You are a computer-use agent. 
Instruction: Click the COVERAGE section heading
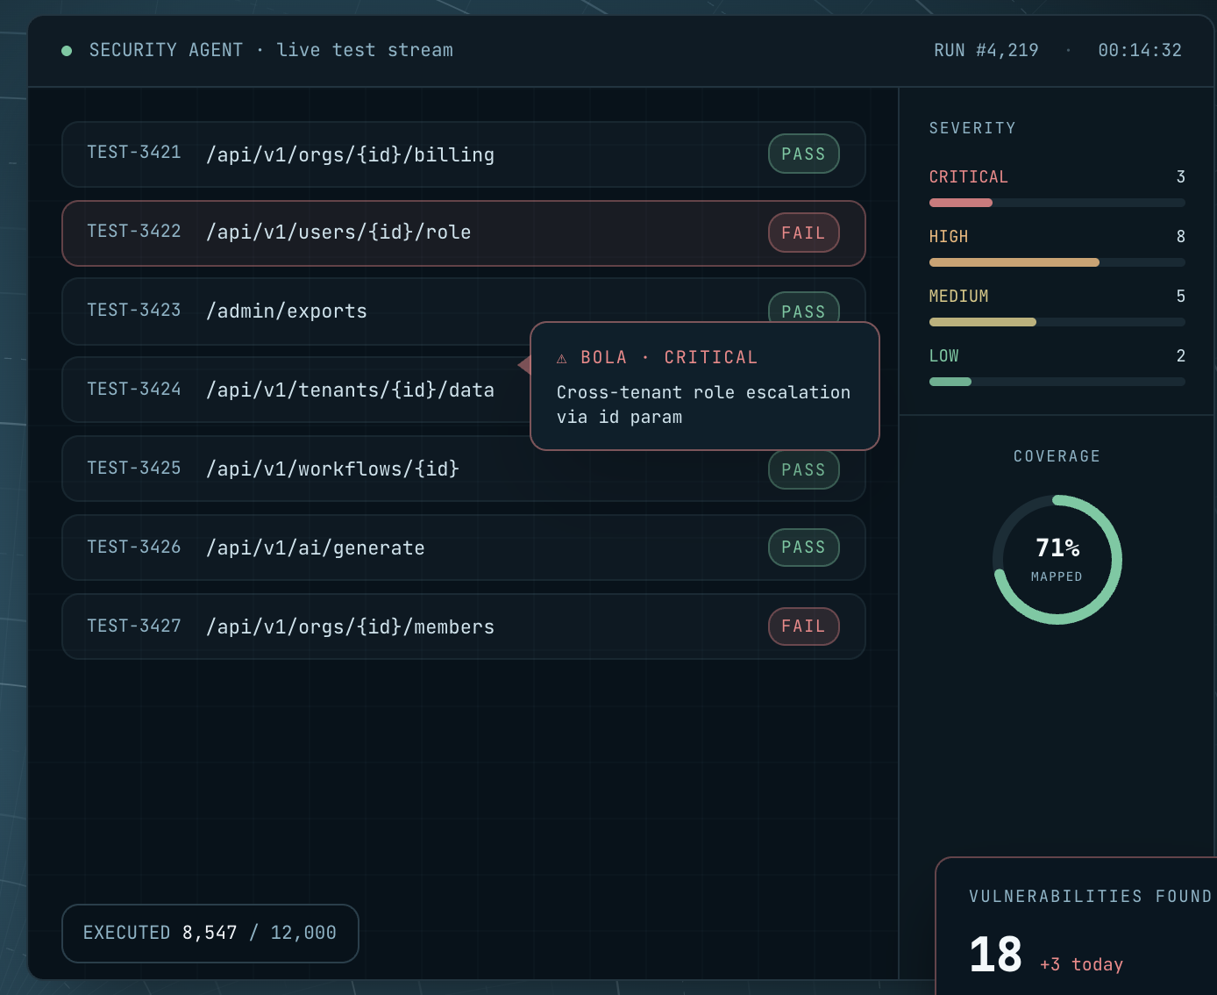coord(1057,456)
